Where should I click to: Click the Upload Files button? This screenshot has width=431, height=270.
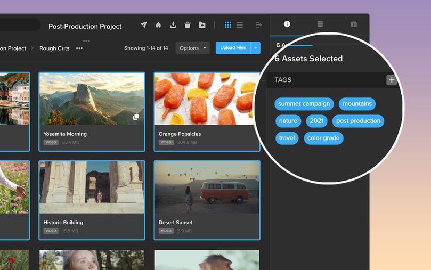click(233, 48)
